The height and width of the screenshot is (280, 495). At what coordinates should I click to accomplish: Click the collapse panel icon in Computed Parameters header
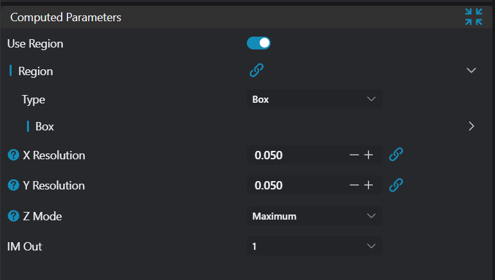[x=473, y=17]
